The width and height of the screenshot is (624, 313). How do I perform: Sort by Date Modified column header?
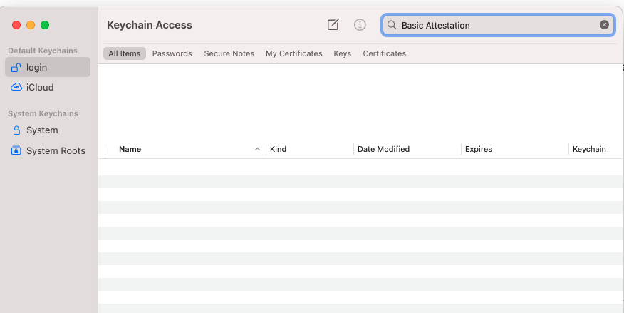[x=383, y=150]
